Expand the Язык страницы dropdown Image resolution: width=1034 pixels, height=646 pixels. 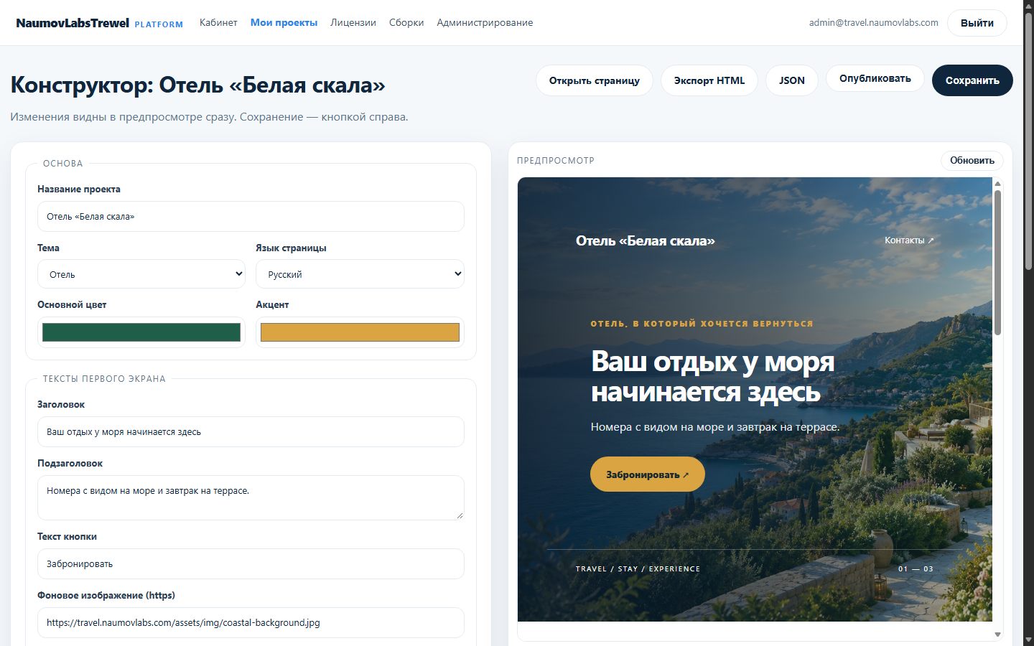360,274
